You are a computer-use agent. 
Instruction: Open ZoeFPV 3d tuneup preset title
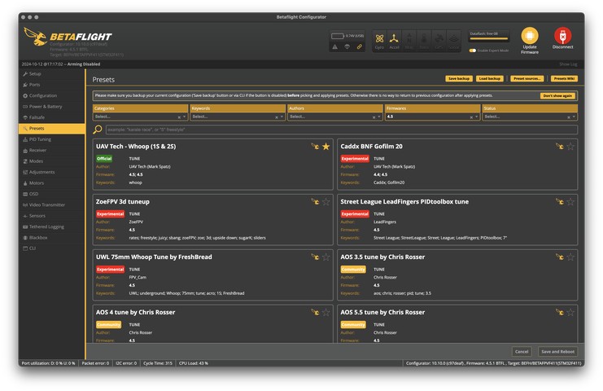point(123,202)
